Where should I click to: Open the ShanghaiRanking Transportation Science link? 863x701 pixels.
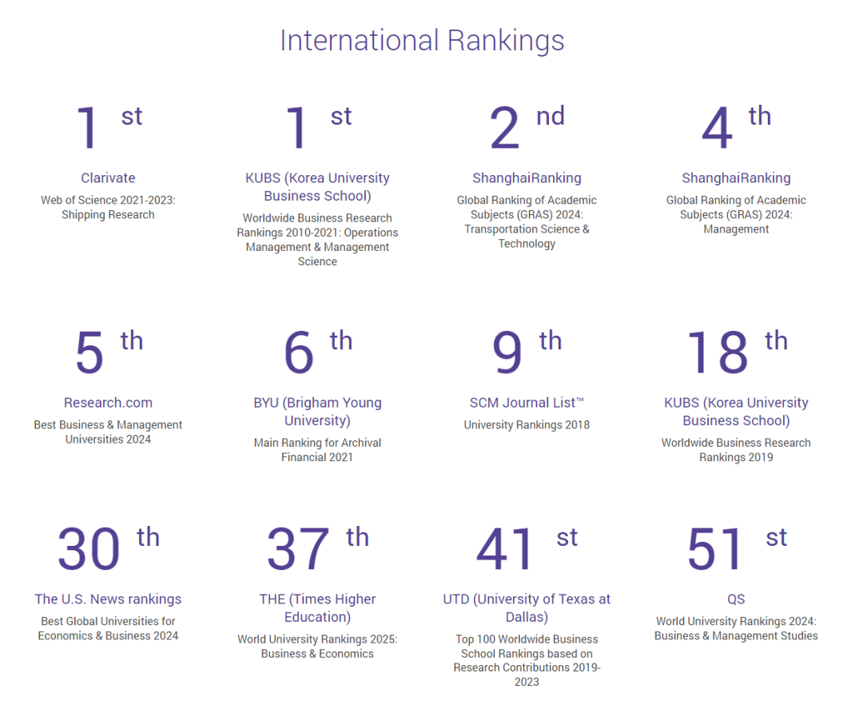527,178
